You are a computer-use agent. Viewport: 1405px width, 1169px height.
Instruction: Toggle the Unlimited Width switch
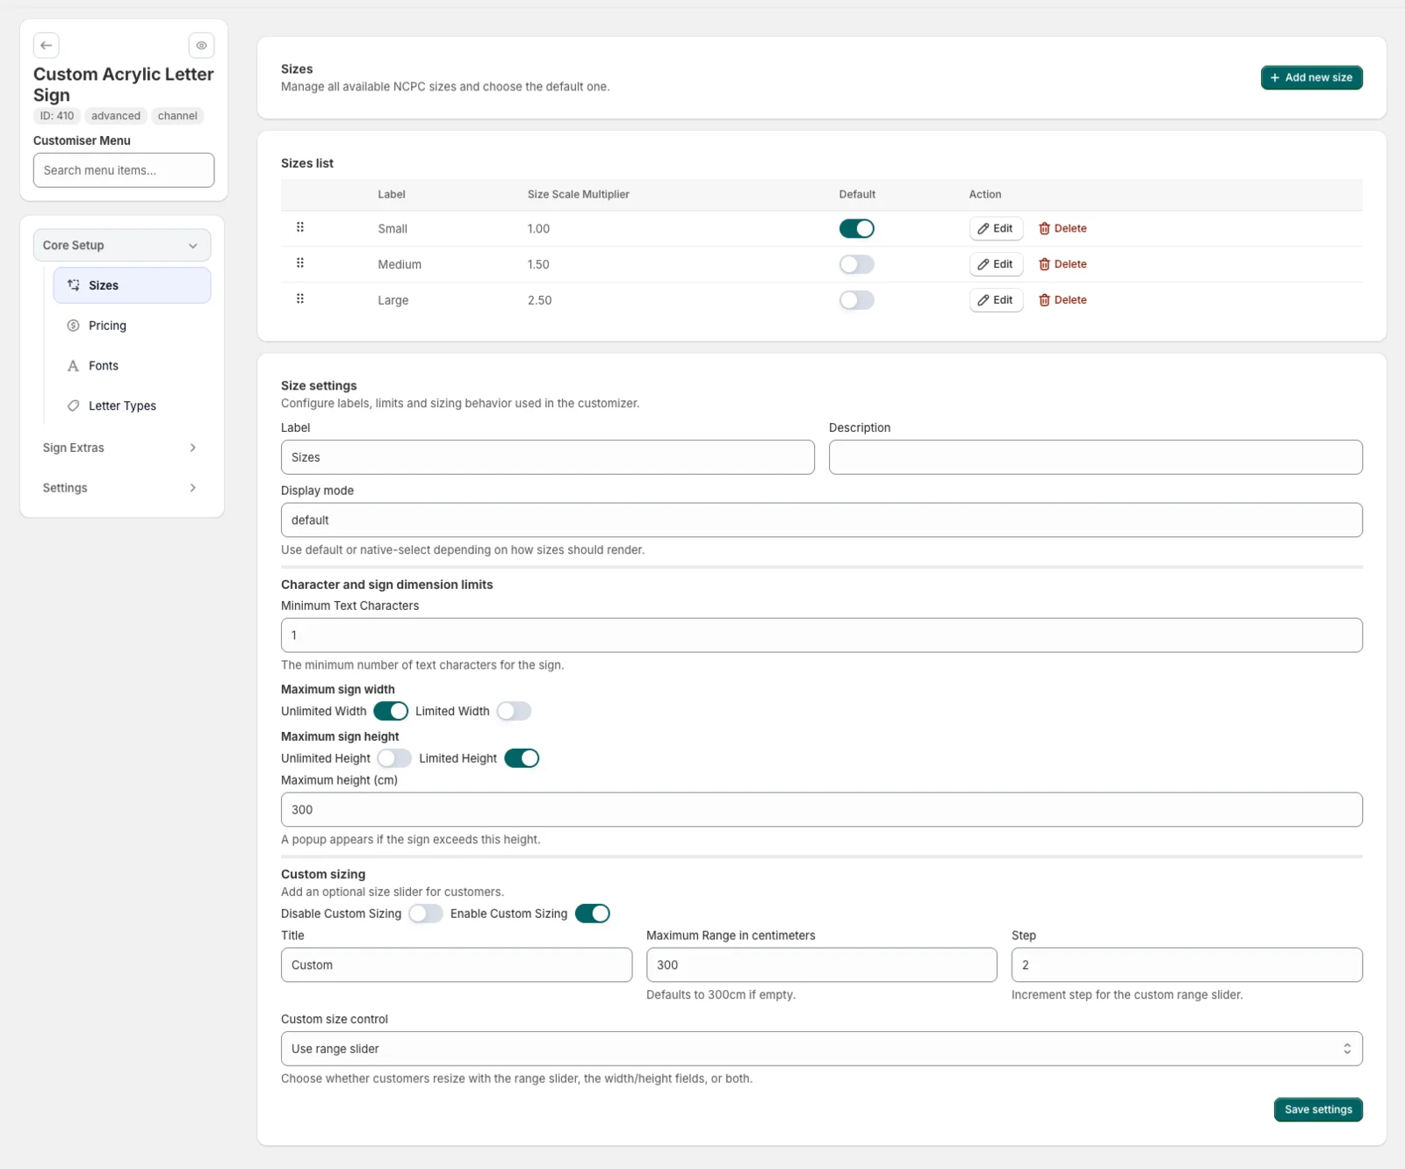391,711
